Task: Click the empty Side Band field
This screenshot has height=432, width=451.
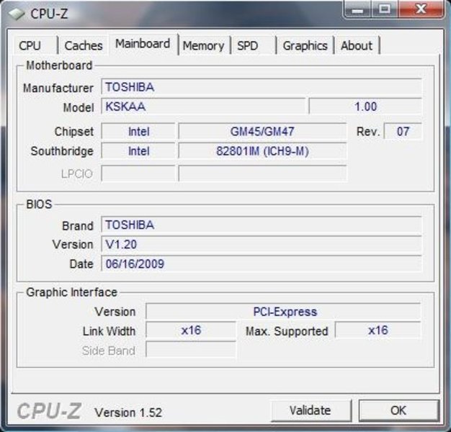Action: 191,349
